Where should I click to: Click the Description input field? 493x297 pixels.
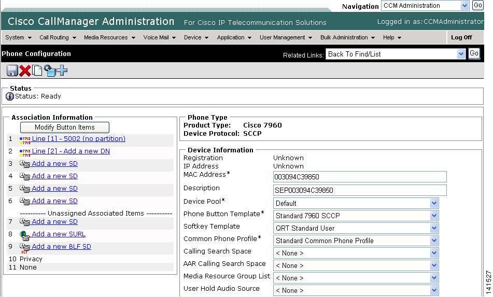tap(360, 190)
